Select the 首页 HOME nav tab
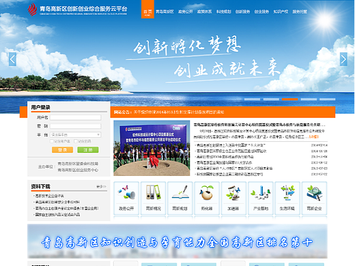This screenshot has height=266, width=355. [x=147, y=10]
